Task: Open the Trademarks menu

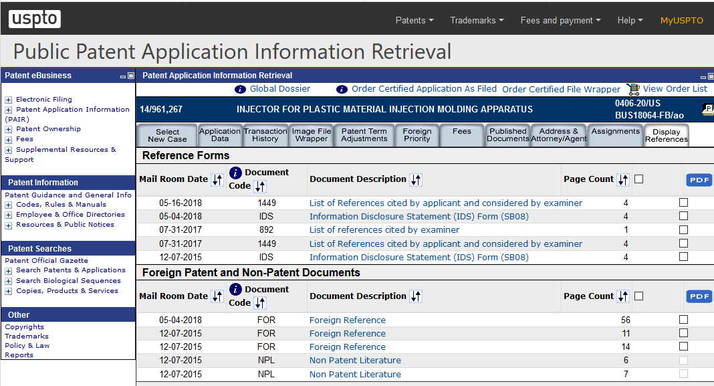Action: 476,20
